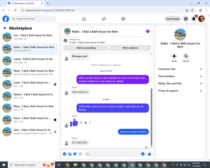Open listing thumbnail in right panel
The image size is (210, 168).
coord(180,34)
